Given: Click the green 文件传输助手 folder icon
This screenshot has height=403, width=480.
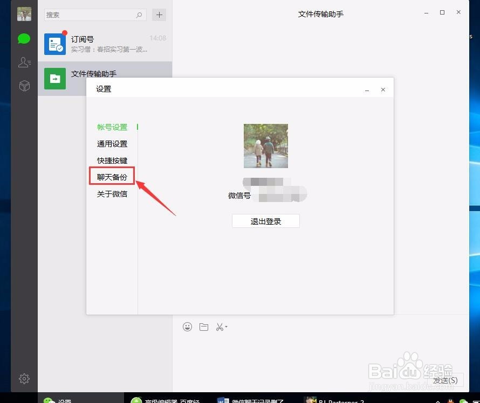Looking at the screenshot, I should coord(55,79).
